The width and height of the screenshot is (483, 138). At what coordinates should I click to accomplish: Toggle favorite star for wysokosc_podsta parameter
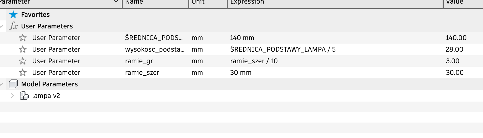pos(23,49)
